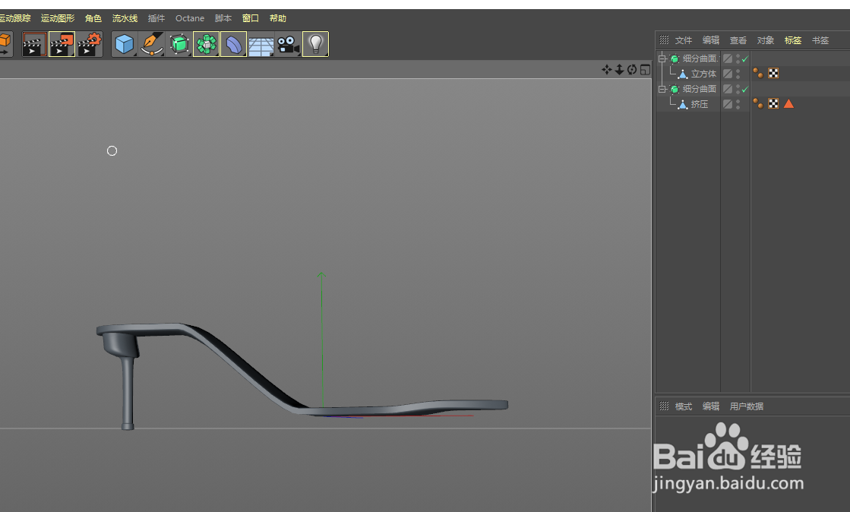Toggle layer box of first 细分曲面
850x512 pixels.
point(728,58)
